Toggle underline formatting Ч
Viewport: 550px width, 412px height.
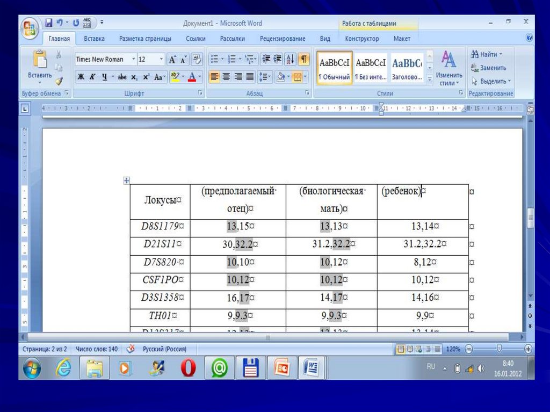104,77
